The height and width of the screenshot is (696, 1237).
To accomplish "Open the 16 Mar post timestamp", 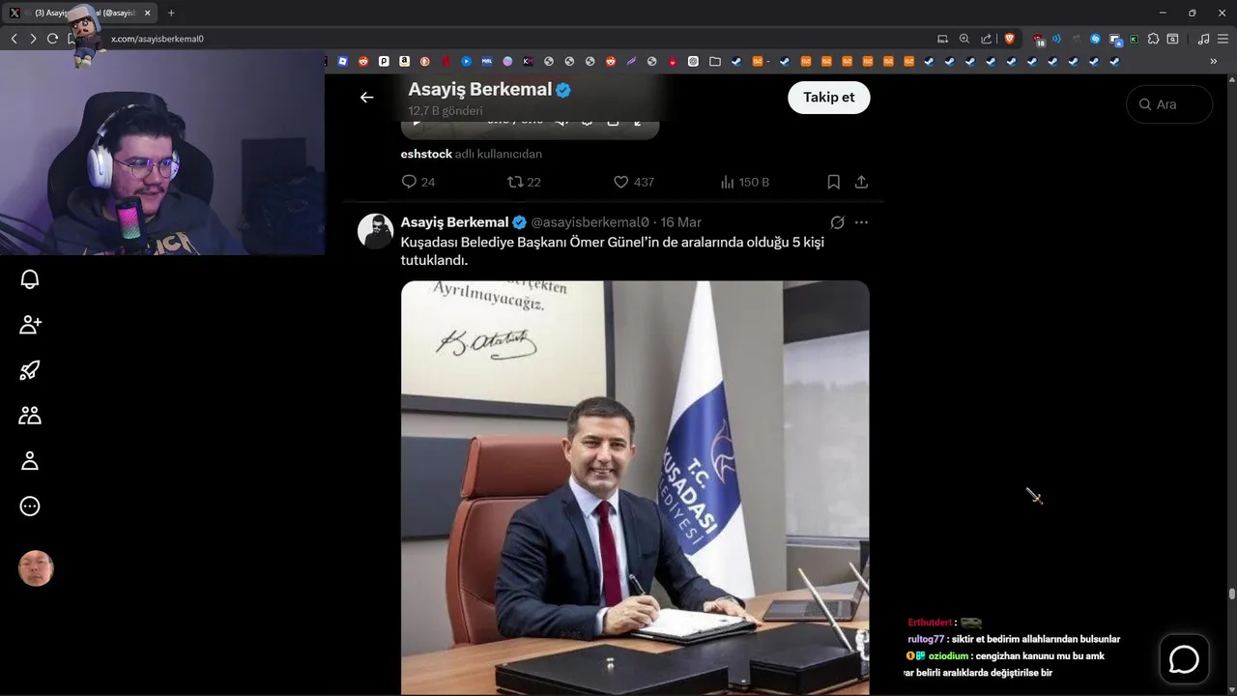I will click(x=681, y=222).
